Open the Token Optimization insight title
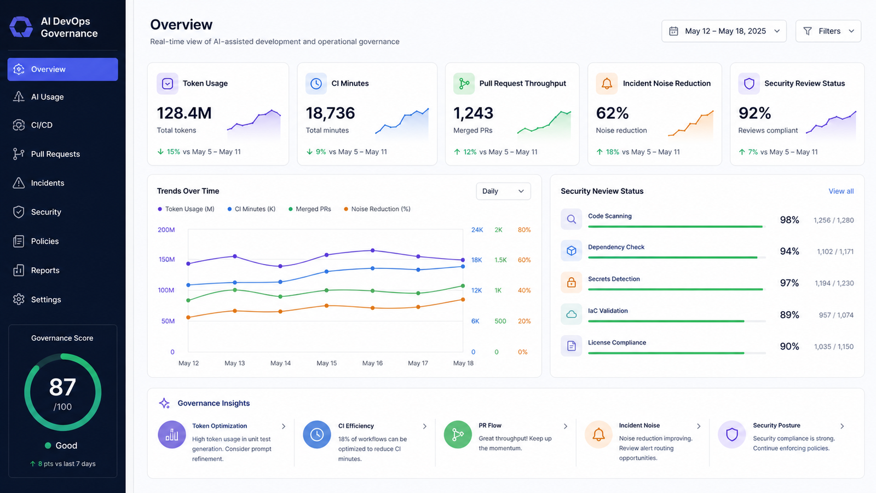The height and width of the screenshot is (493, 876). click(x=220, y=426)
